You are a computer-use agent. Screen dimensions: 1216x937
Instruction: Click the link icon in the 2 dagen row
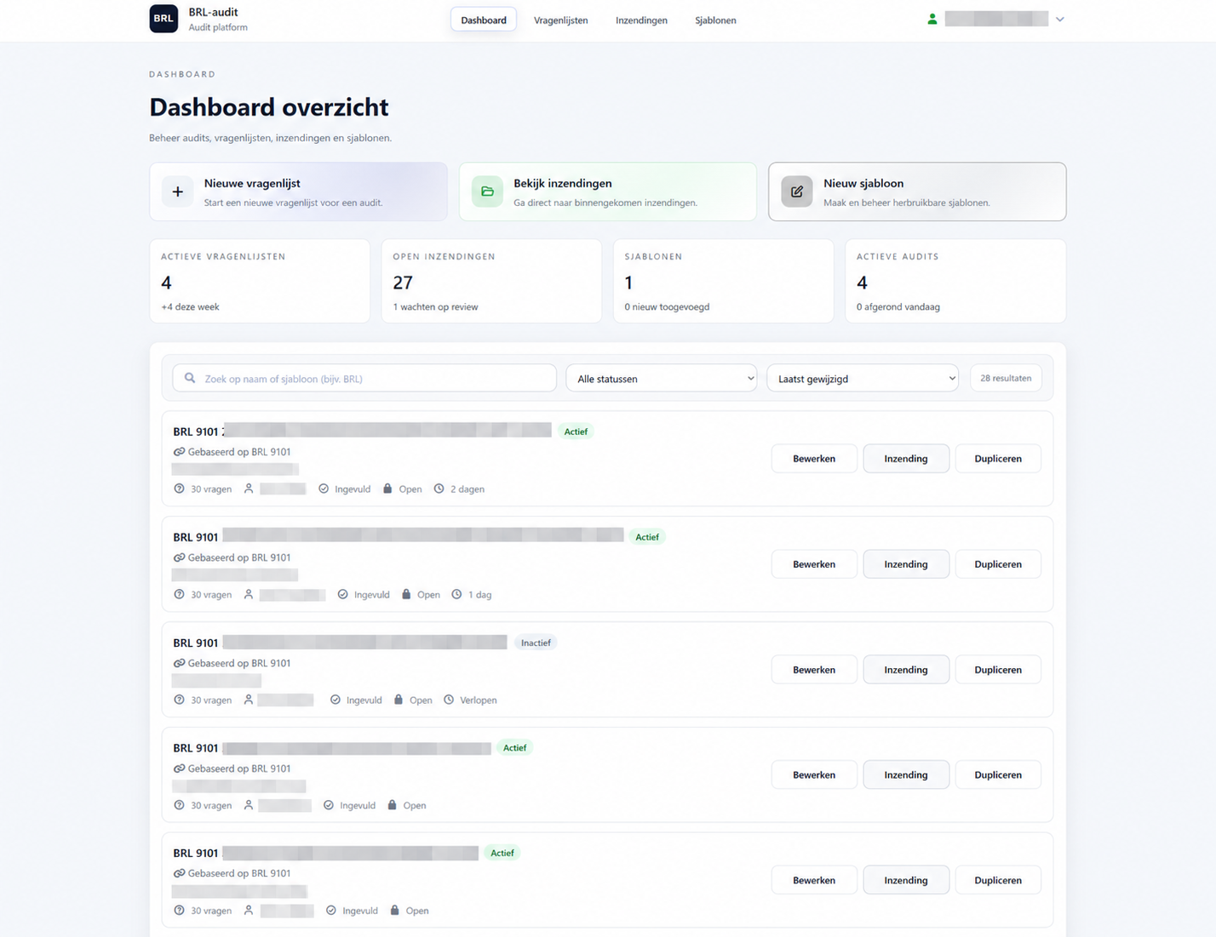pos(179,452)
